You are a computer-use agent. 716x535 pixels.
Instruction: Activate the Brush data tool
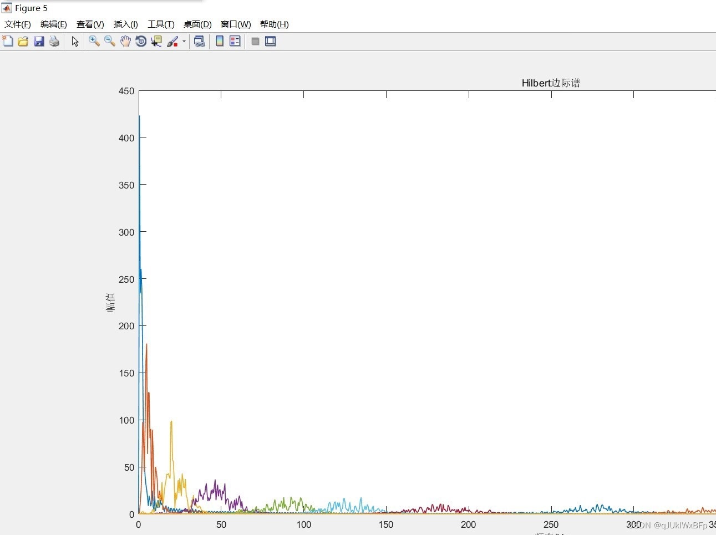click(x=172, y=41)
